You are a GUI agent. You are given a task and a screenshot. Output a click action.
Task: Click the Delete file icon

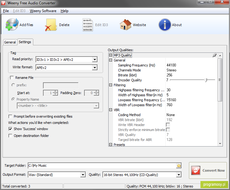51,25
